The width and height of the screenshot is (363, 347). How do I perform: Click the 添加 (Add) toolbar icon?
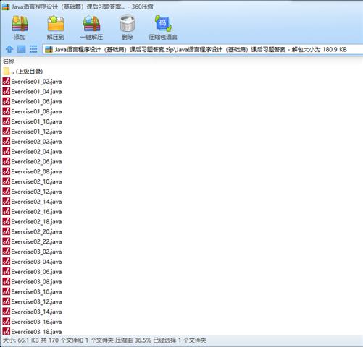(x=20, y=27)
